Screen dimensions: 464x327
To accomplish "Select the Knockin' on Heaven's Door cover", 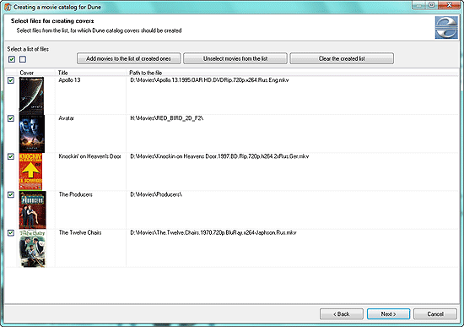I will (30, 172).
